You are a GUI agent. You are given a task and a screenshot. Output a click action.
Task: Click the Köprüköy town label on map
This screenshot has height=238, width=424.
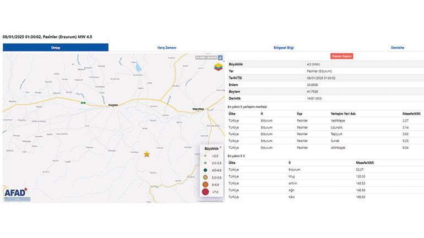coord(198,109)
